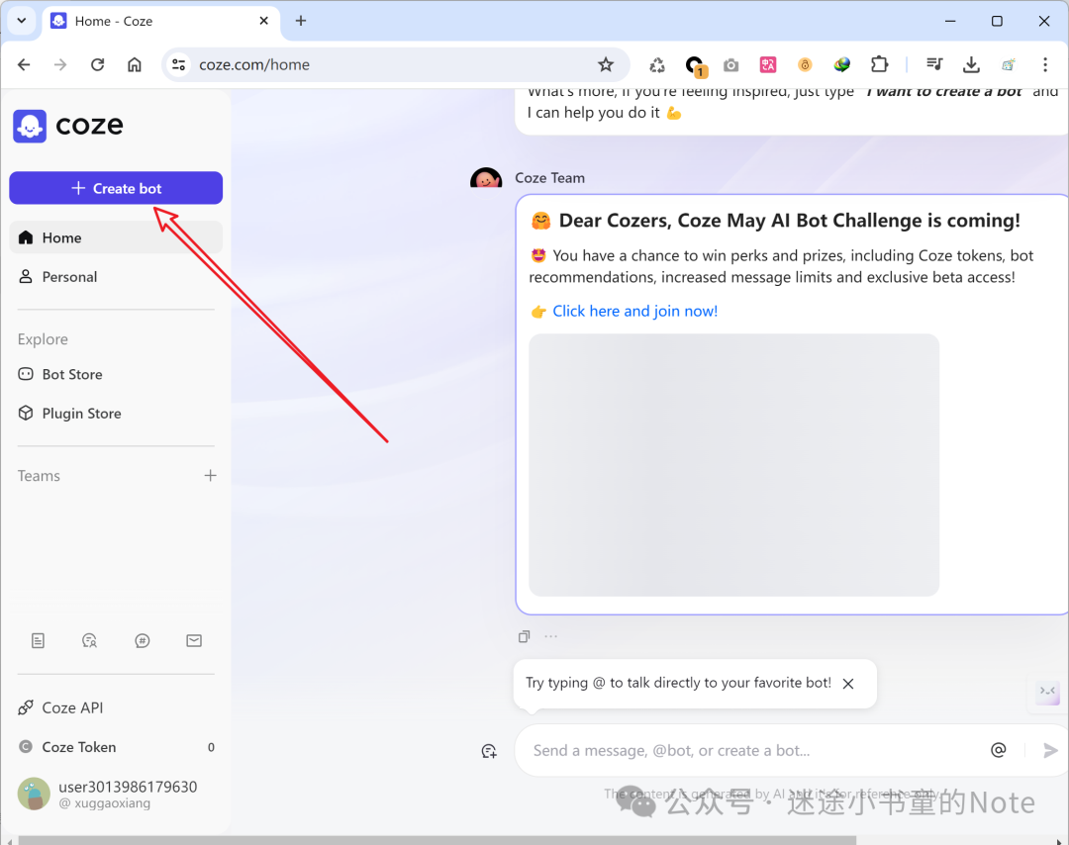Go forward in browser history
Screen dimensions: 1069x845
point(60,64)
